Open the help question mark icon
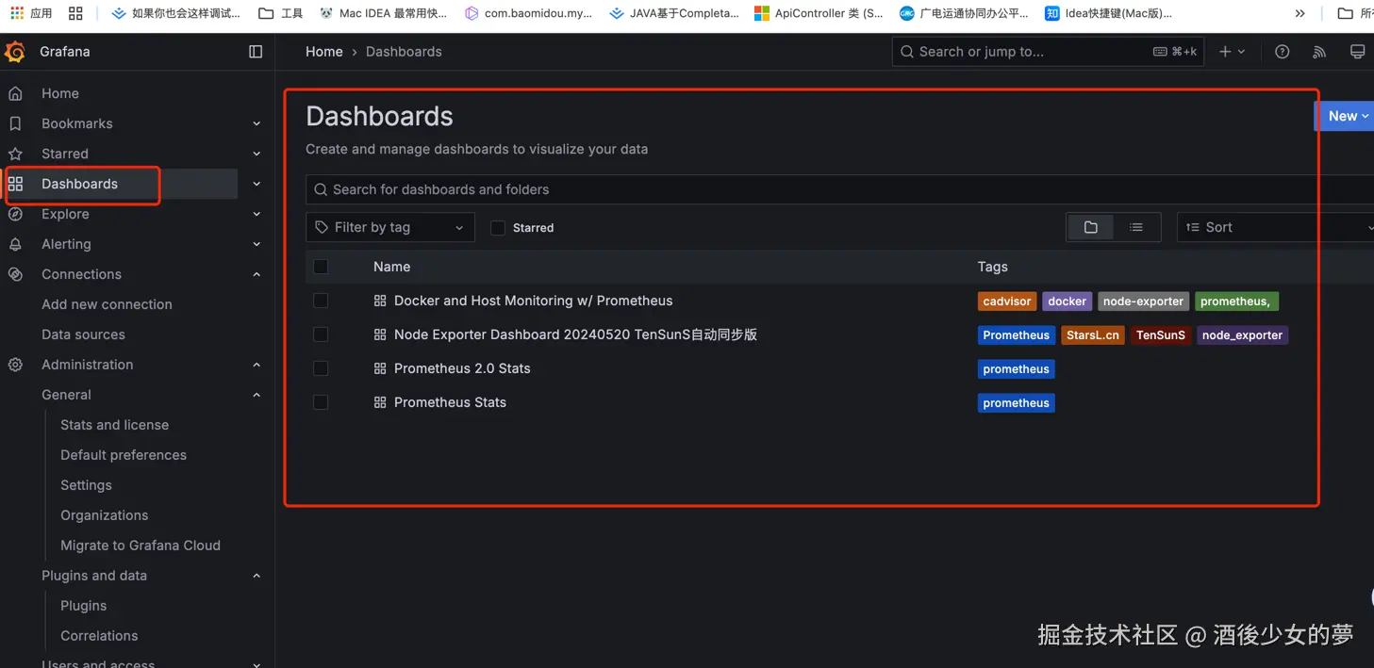Viewport: 1374px width, 668px height. pos(1282,52)
